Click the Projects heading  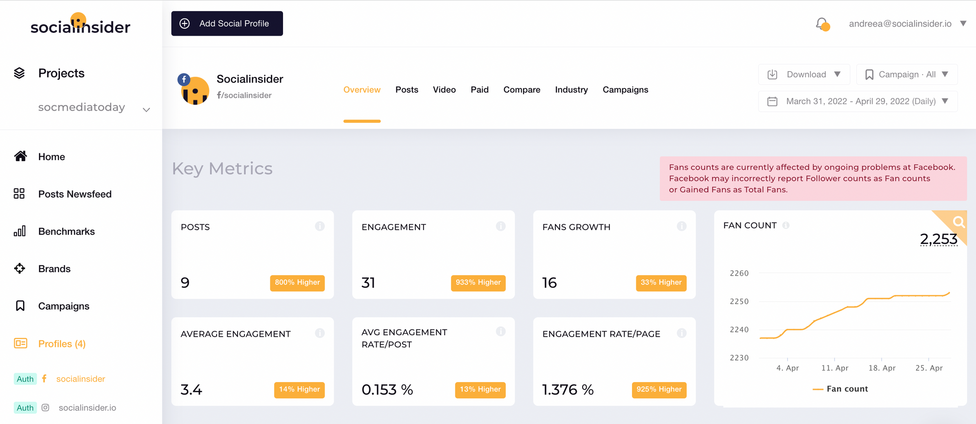pyautogui.click(x=61, y=73)
